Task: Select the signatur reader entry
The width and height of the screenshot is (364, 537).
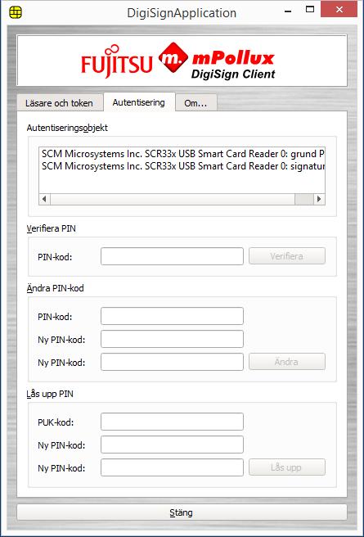Action: click(x=182, y=166)
